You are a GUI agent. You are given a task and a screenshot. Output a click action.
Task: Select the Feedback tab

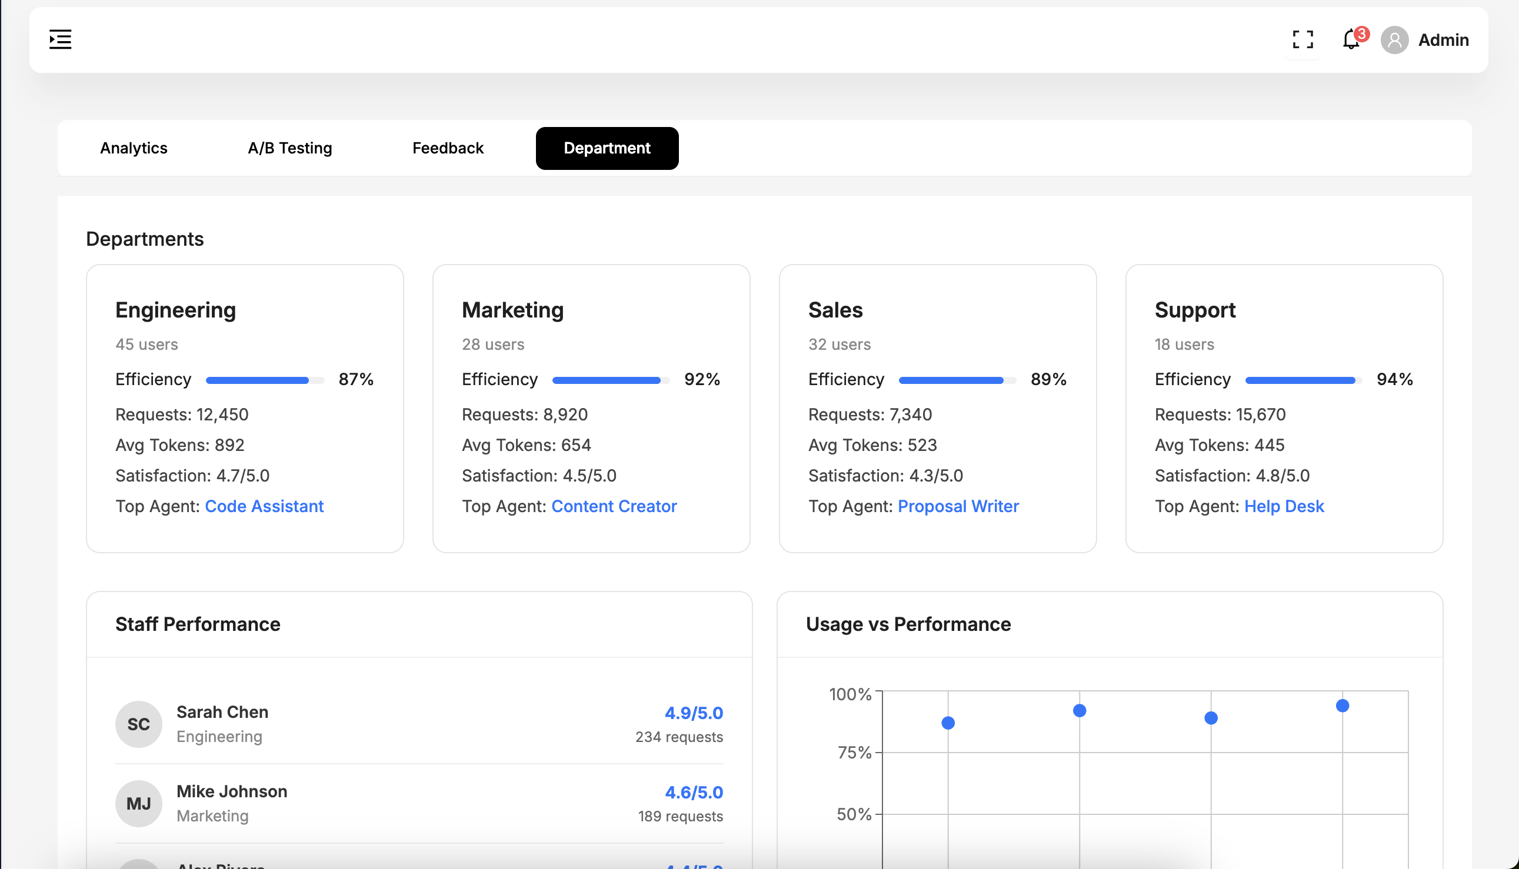(x=448, y=148)
